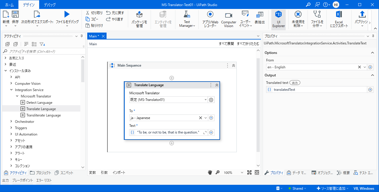Open 変数 variables panel
Viewport: 379px width, 192px height.
tap(92, 173)
